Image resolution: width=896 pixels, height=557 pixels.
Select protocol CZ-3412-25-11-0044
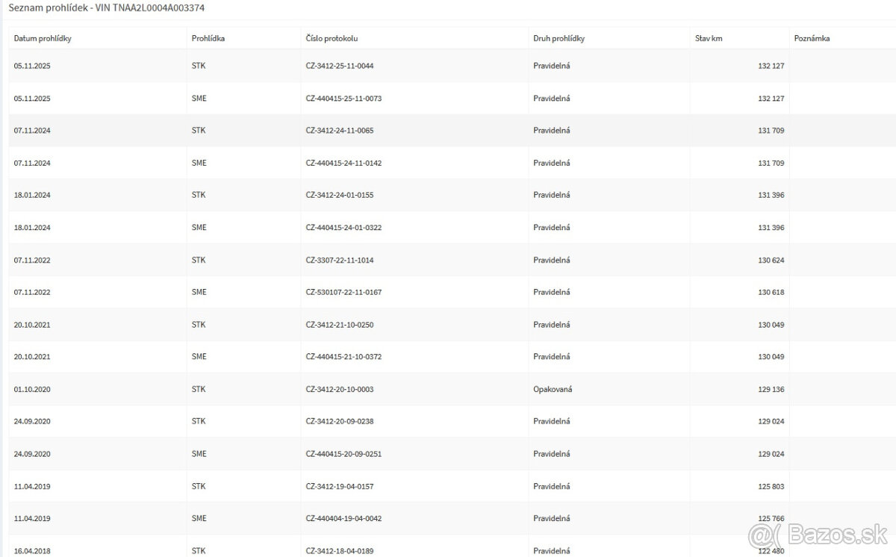pyautogui.click(x=340, y=66)
